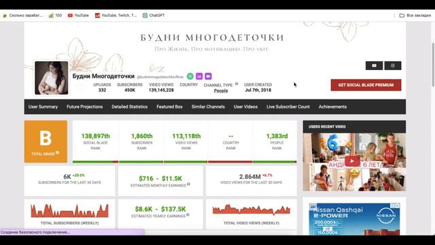Click the Users Recent Video header
The width and height of the screenshot is (435, 245).
click(x=354, y=127)
